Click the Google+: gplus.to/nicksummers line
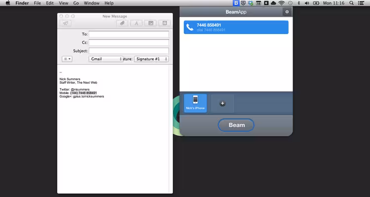This screenshot has height=197, width=370. (81, 97)
